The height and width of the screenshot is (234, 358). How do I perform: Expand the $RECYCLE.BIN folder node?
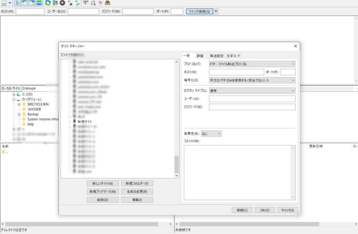click(19, 104)
